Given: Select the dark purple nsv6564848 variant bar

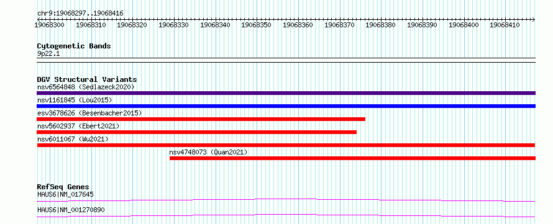Looking at the screenshot, I should click(286, 93).
